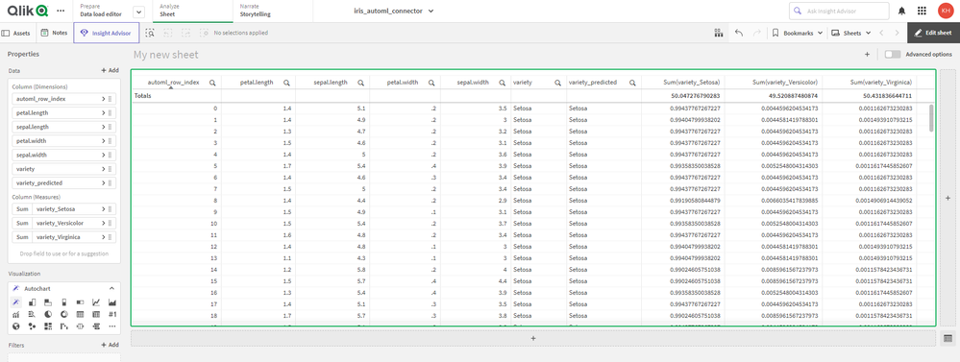Viewport: 960px width, 362px height.
Task: Go to the previous sheet
Action: [x=881, y=33]
